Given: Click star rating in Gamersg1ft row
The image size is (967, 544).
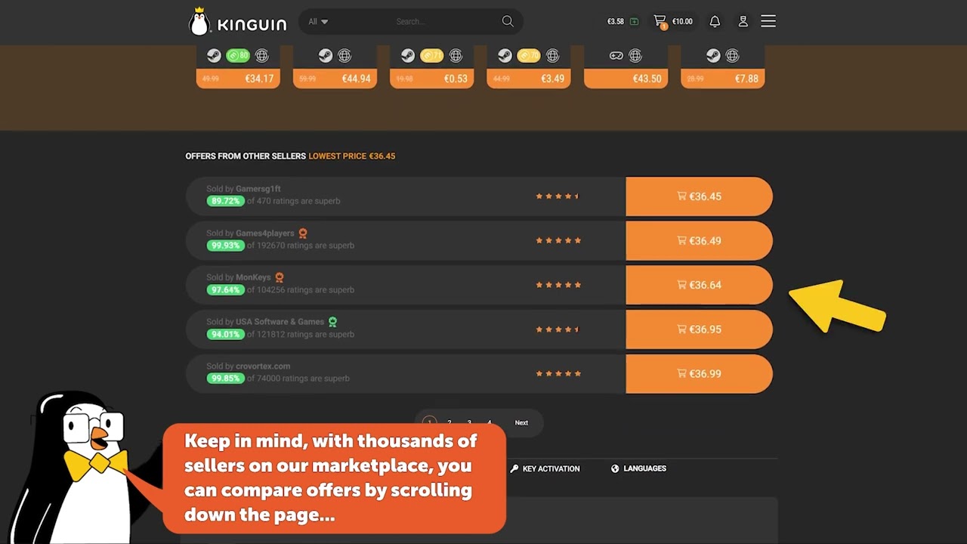Looking at the screenshot, I should tap(558, 196).
